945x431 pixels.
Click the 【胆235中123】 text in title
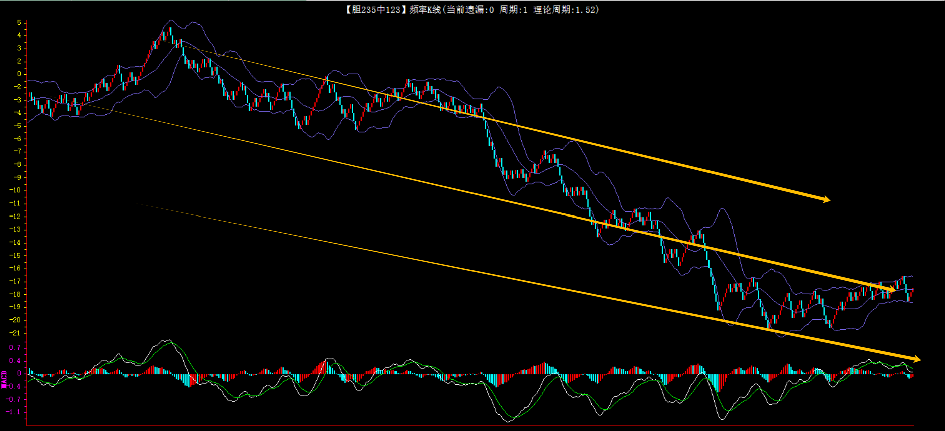click(374, 10)
